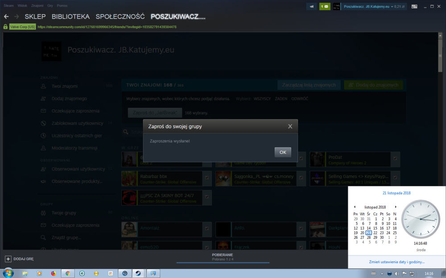Click the clock icon beside Uczestnicy ostatnich gier
Image resolution: width=446 pixels, height=278 pixels.
coord(43,136)
